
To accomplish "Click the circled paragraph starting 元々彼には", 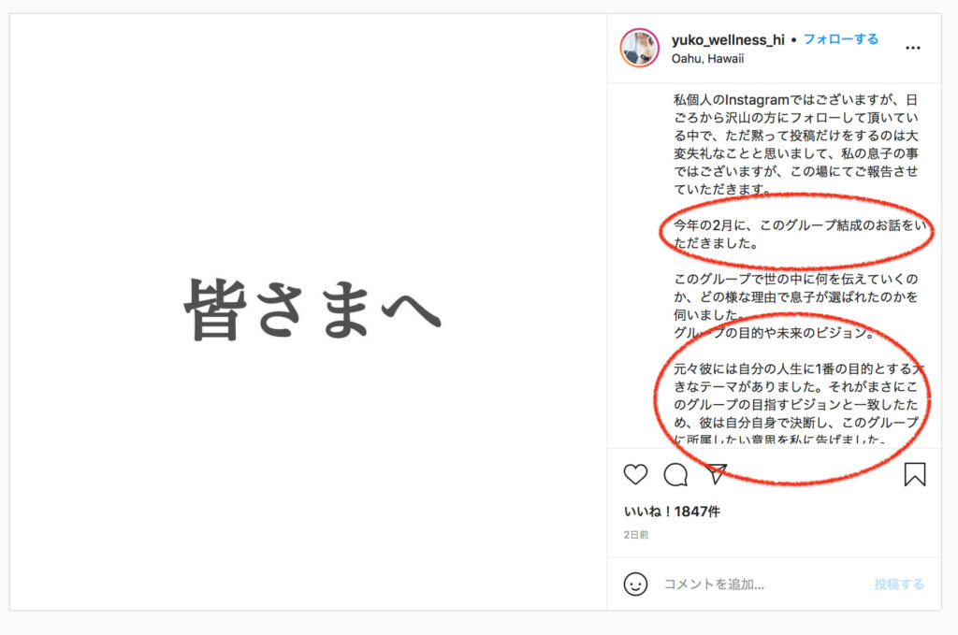I will [x=799, y=404].
